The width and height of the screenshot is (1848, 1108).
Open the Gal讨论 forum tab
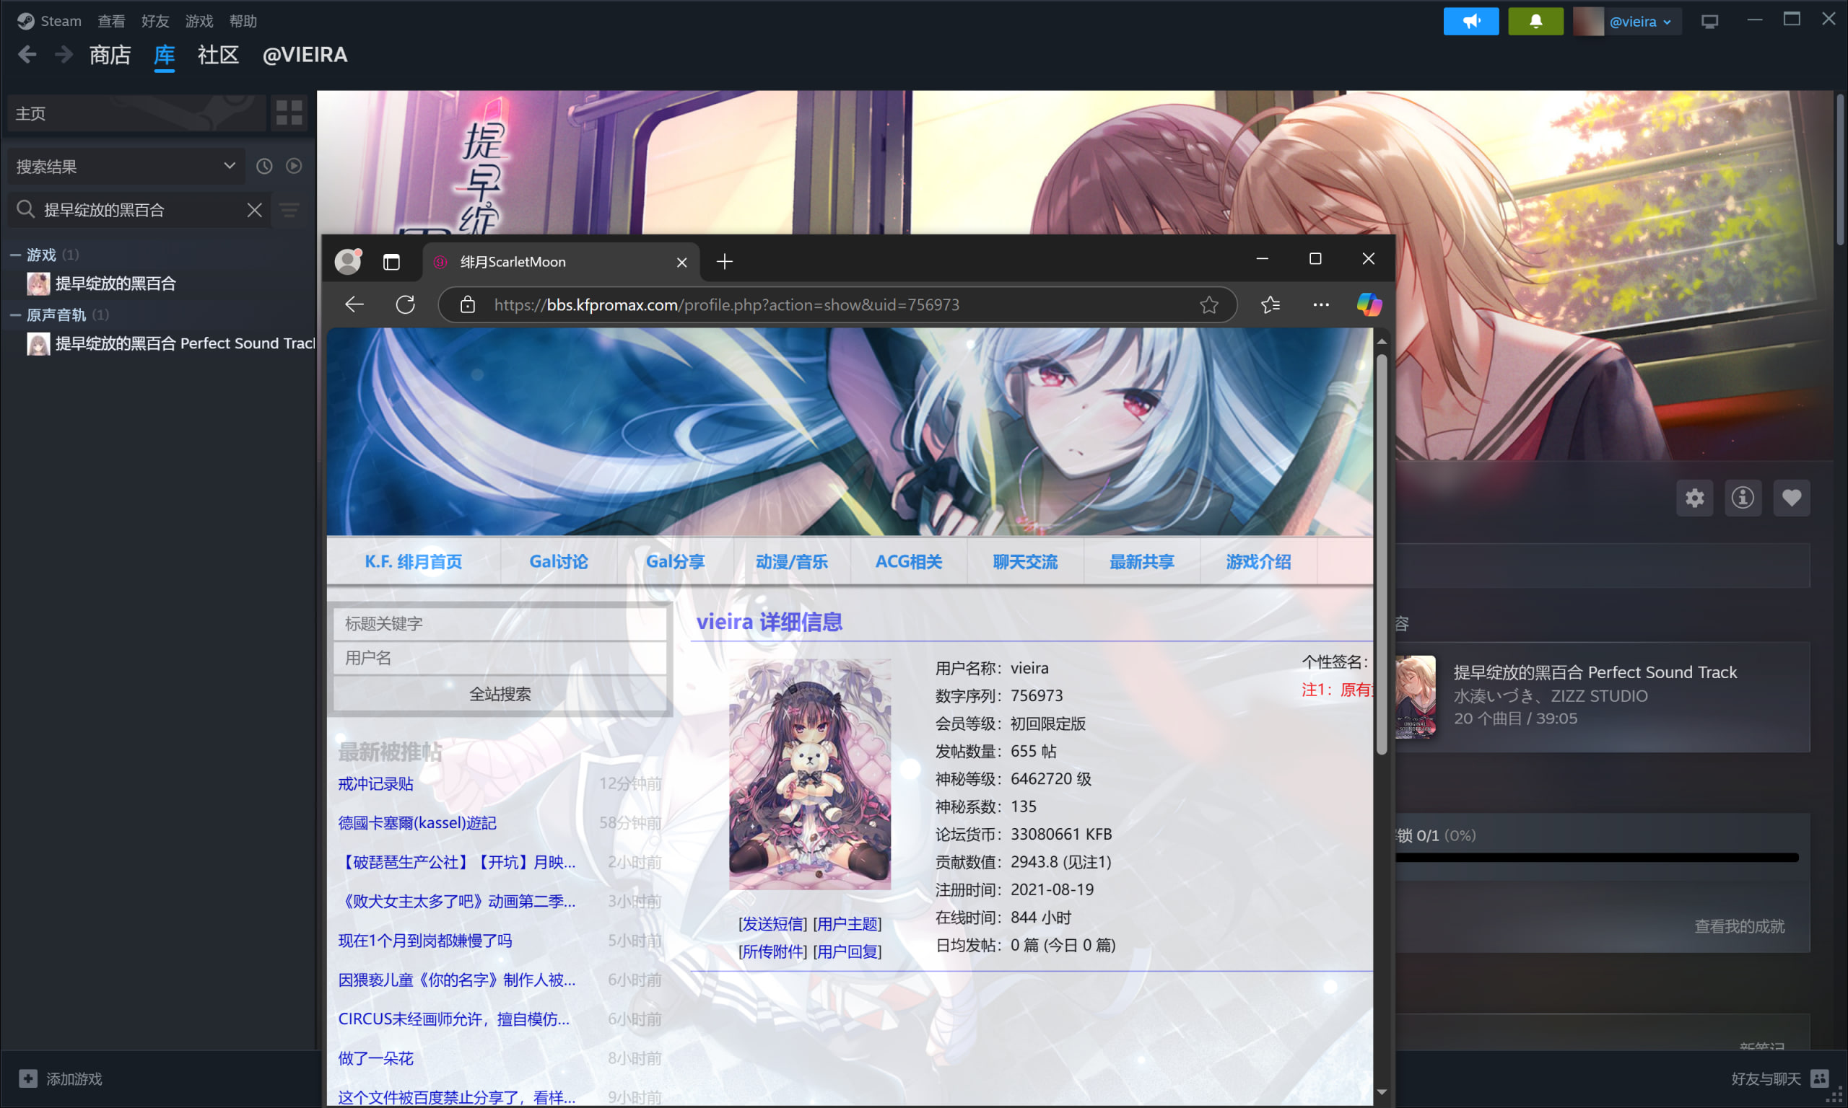pyautogui.click(x=558, y=561)
